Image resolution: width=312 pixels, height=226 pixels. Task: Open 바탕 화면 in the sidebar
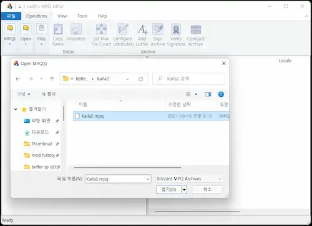(x=41, y=120)
